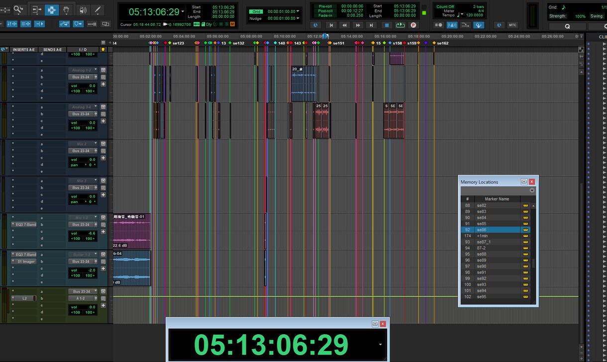Open the Analog 3-4 input selector
607x362 pixels.
coord(83,107)
